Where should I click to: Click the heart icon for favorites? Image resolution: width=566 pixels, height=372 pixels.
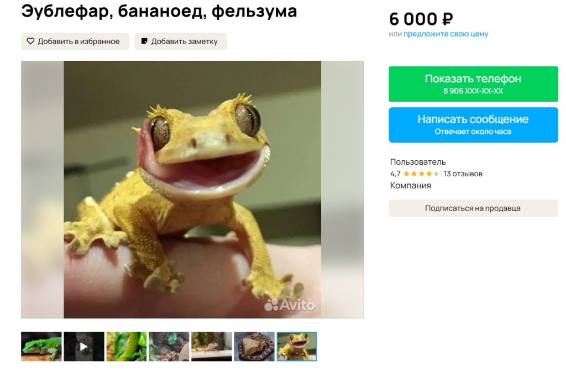click(31, 41)
